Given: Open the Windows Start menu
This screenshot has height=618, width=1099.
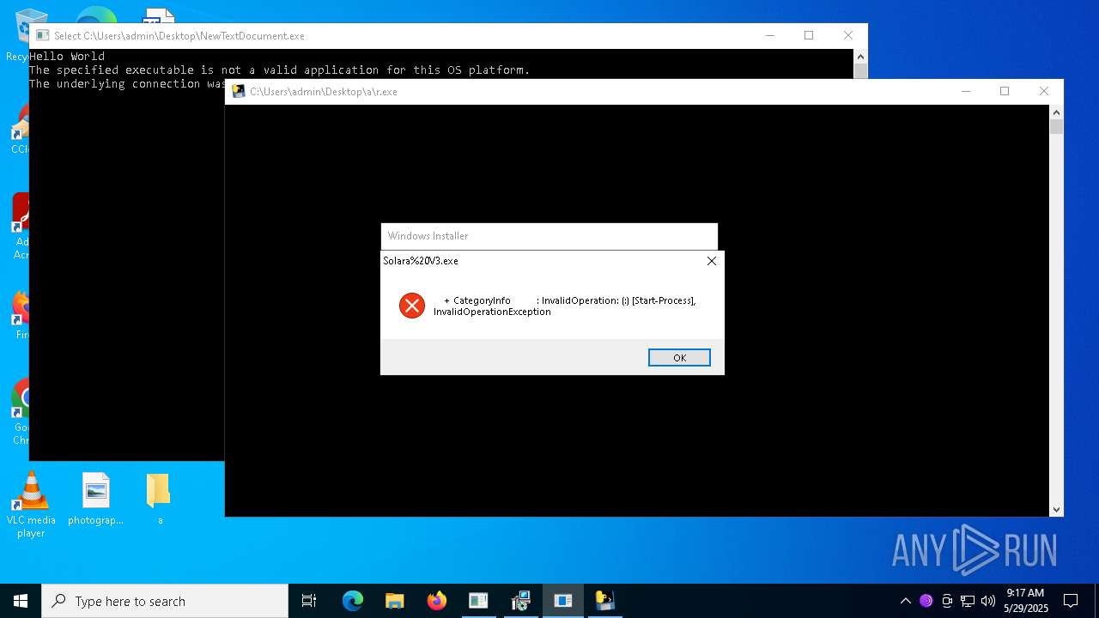Looking at the screenshot, I should (x=21, y=601).
